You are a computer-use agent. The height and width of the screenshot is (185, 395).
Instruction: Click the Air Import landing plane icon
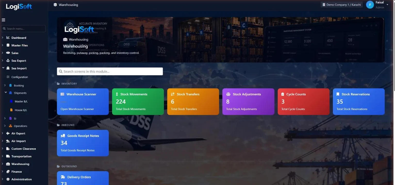(8, 141)
